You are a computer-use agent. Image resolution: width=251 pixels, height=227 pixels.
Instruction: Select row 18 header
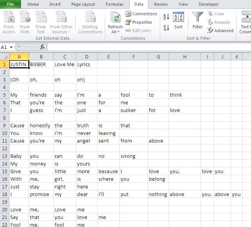point(5,195)
